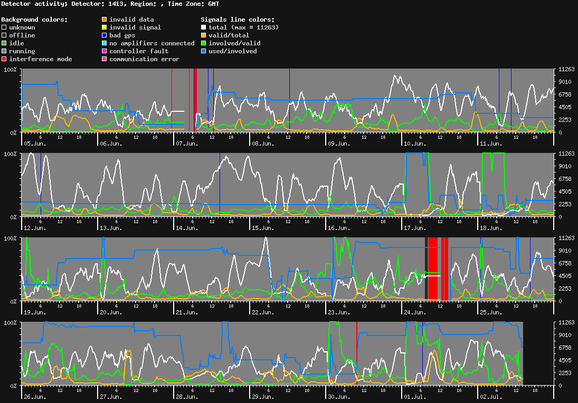Click the 'no amplifiers connected' legend label
This screenshot has height=403, width=578.
(152, 43)
